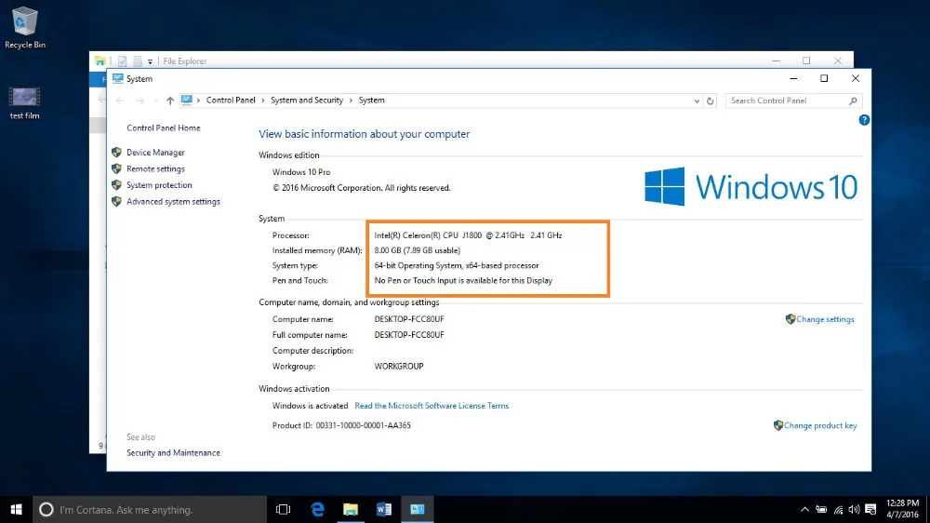This screenshot has width=930, height=523.
Task: Open Device Manager from the sidebar
Action: (x=155, y=153)
